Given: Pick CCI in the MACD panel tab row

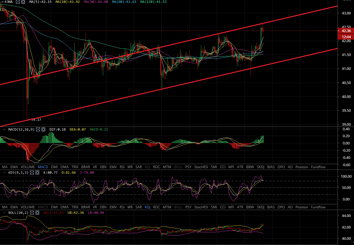Looking at the screenshot, I should tap(223, 167).
